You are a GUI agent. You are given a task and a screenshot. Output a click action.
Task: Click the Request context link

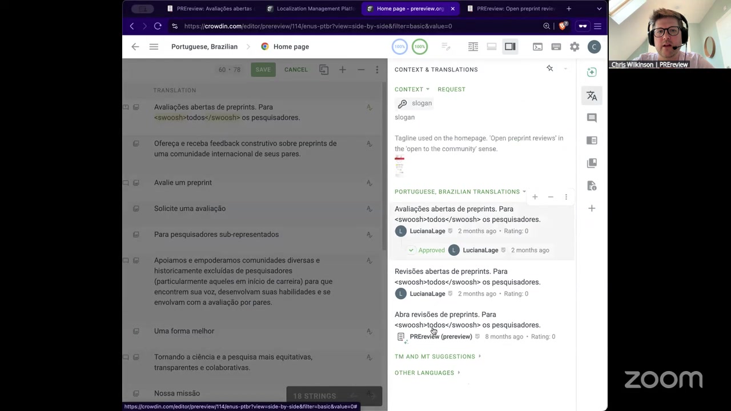click(x=451, y=90)
